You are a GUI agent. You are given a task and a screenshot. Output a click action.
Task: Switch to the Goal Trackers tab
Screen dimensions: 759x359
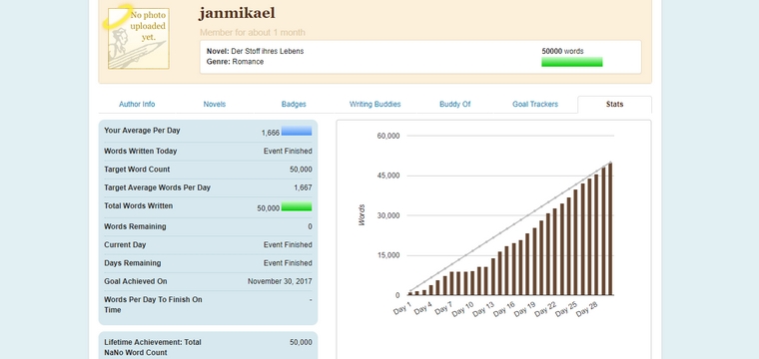coord(535,105)
